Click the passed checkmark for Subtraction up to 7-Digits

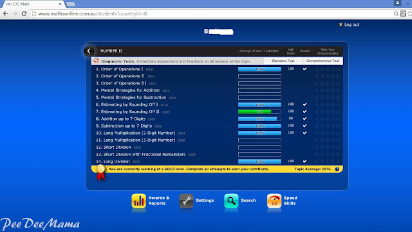(x=304, y=126)
